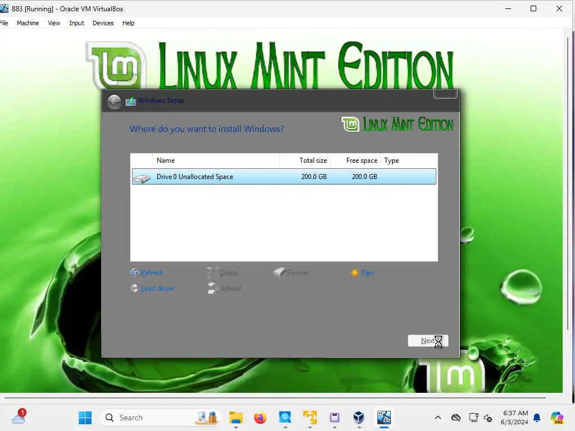
Task: Click the New partition link
Action: click(367, 273)
